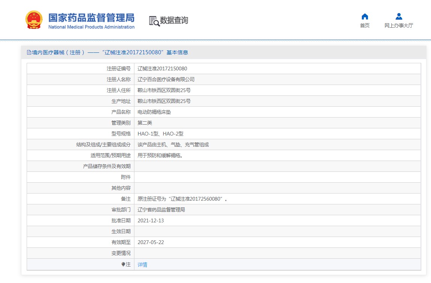
Task: Click the 产品名称 label
Action: (x=121, y=112)
